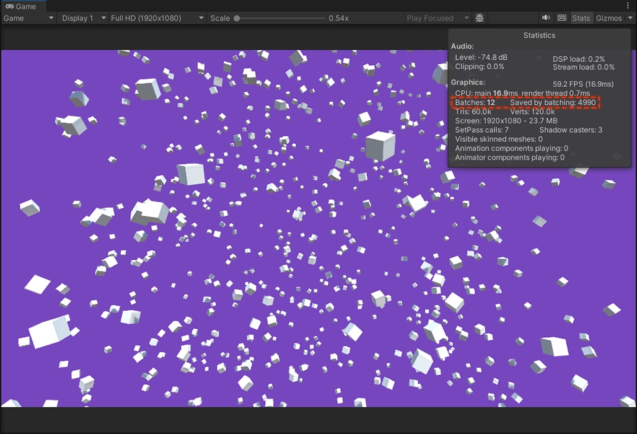The image size is (637, 434).
Task: Open the Display 1 dropdown
Action: tap(81, 18)
